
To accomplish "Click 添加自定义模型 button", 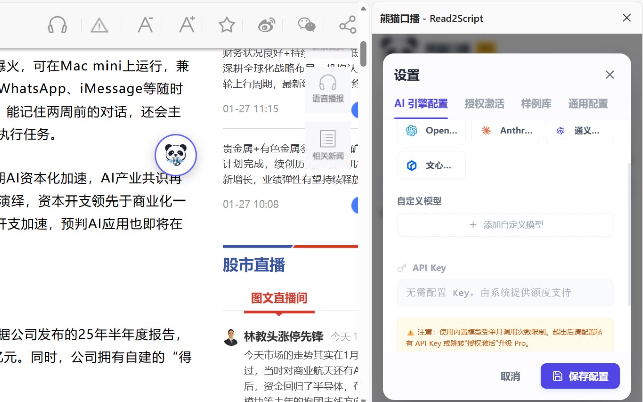I will click(x=506, y=225).
